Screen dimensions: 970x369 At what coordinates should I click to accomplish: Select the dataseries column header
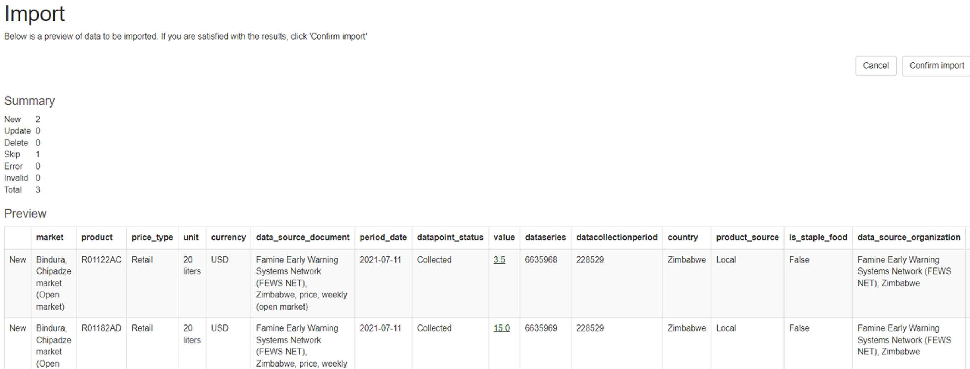545,237
